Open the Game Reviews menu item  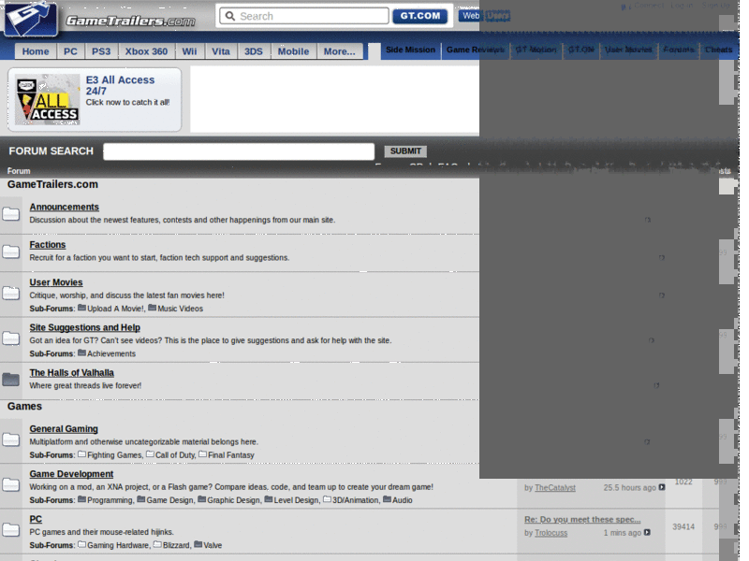coord(475,50)
